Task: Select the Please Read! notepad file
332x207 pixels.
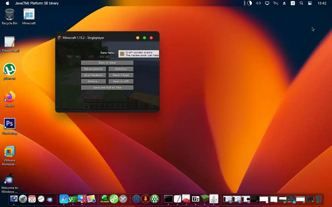Action: pyautogui.click(x=10, y=44)
